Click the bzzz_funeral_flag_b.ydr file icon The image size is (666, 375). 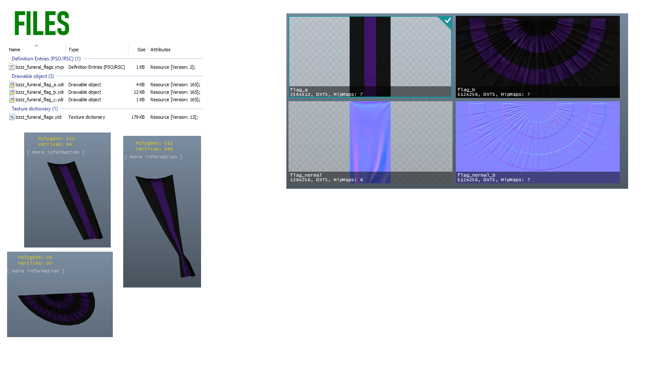coord(12,92)
